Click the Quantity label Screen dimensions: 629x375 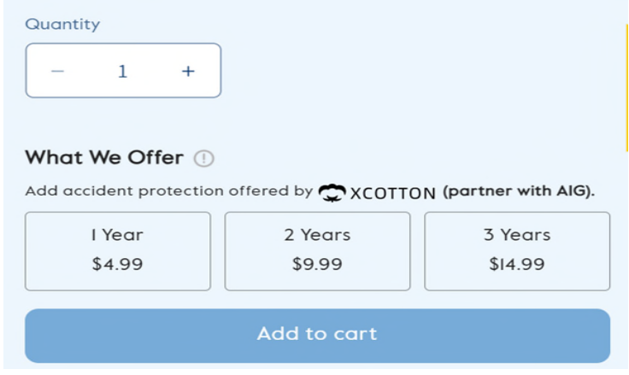click(62, 25)
